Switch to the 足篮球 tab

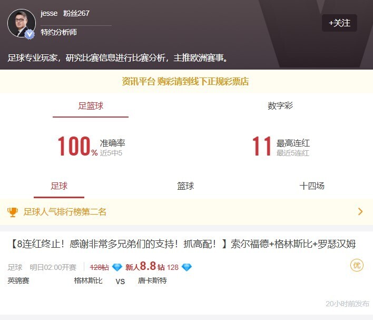[91, 106]
